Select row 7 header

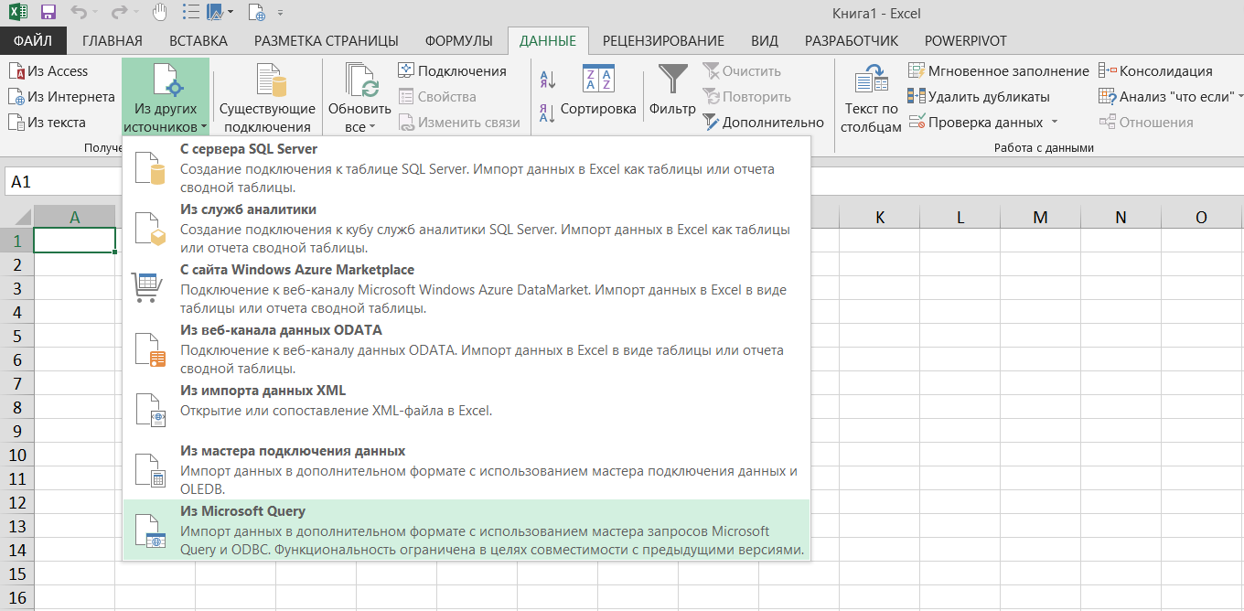(x=16, y=383)
